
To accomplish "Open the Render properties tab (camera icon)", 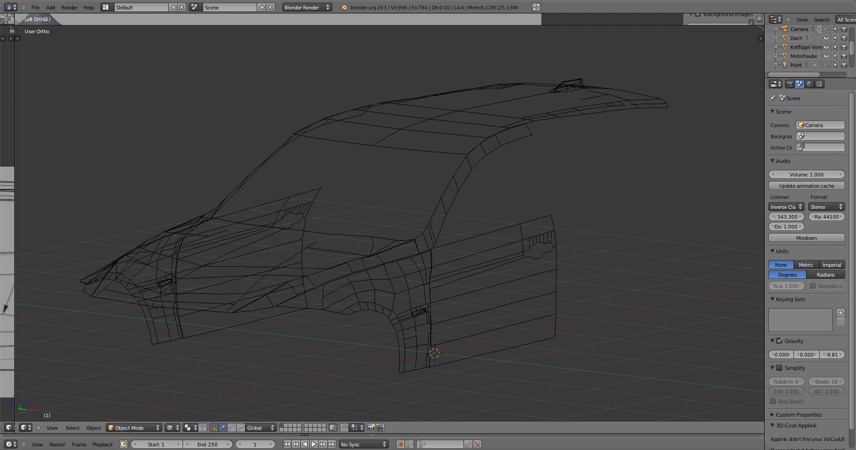I will (790, 84).
